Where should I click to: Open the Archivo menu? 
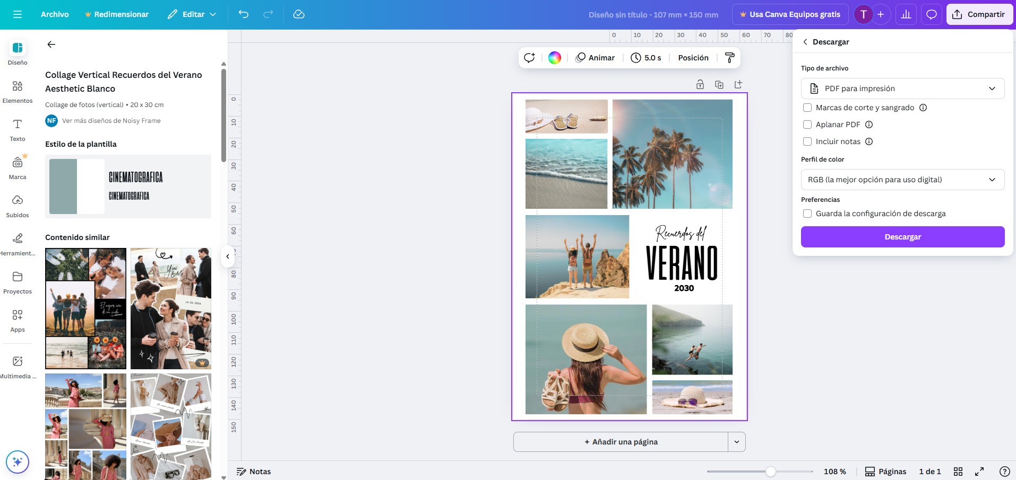(55, 14)
